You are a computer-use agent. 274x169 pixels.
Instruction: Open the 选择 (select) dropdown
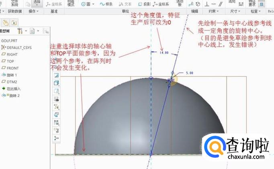tap(37, 4)
